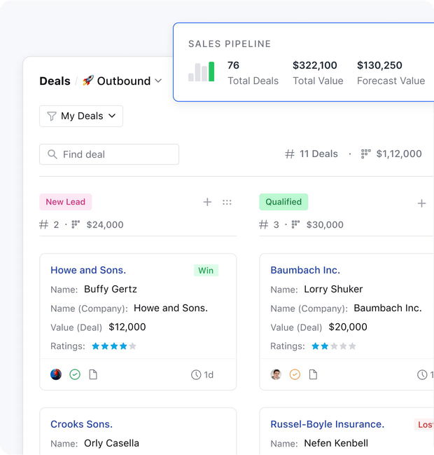Image resolution: width=434 pixels, height=455 pixels.
Task: Click the document icon on Howe and Sons card
Action: [x=93, y=374]
